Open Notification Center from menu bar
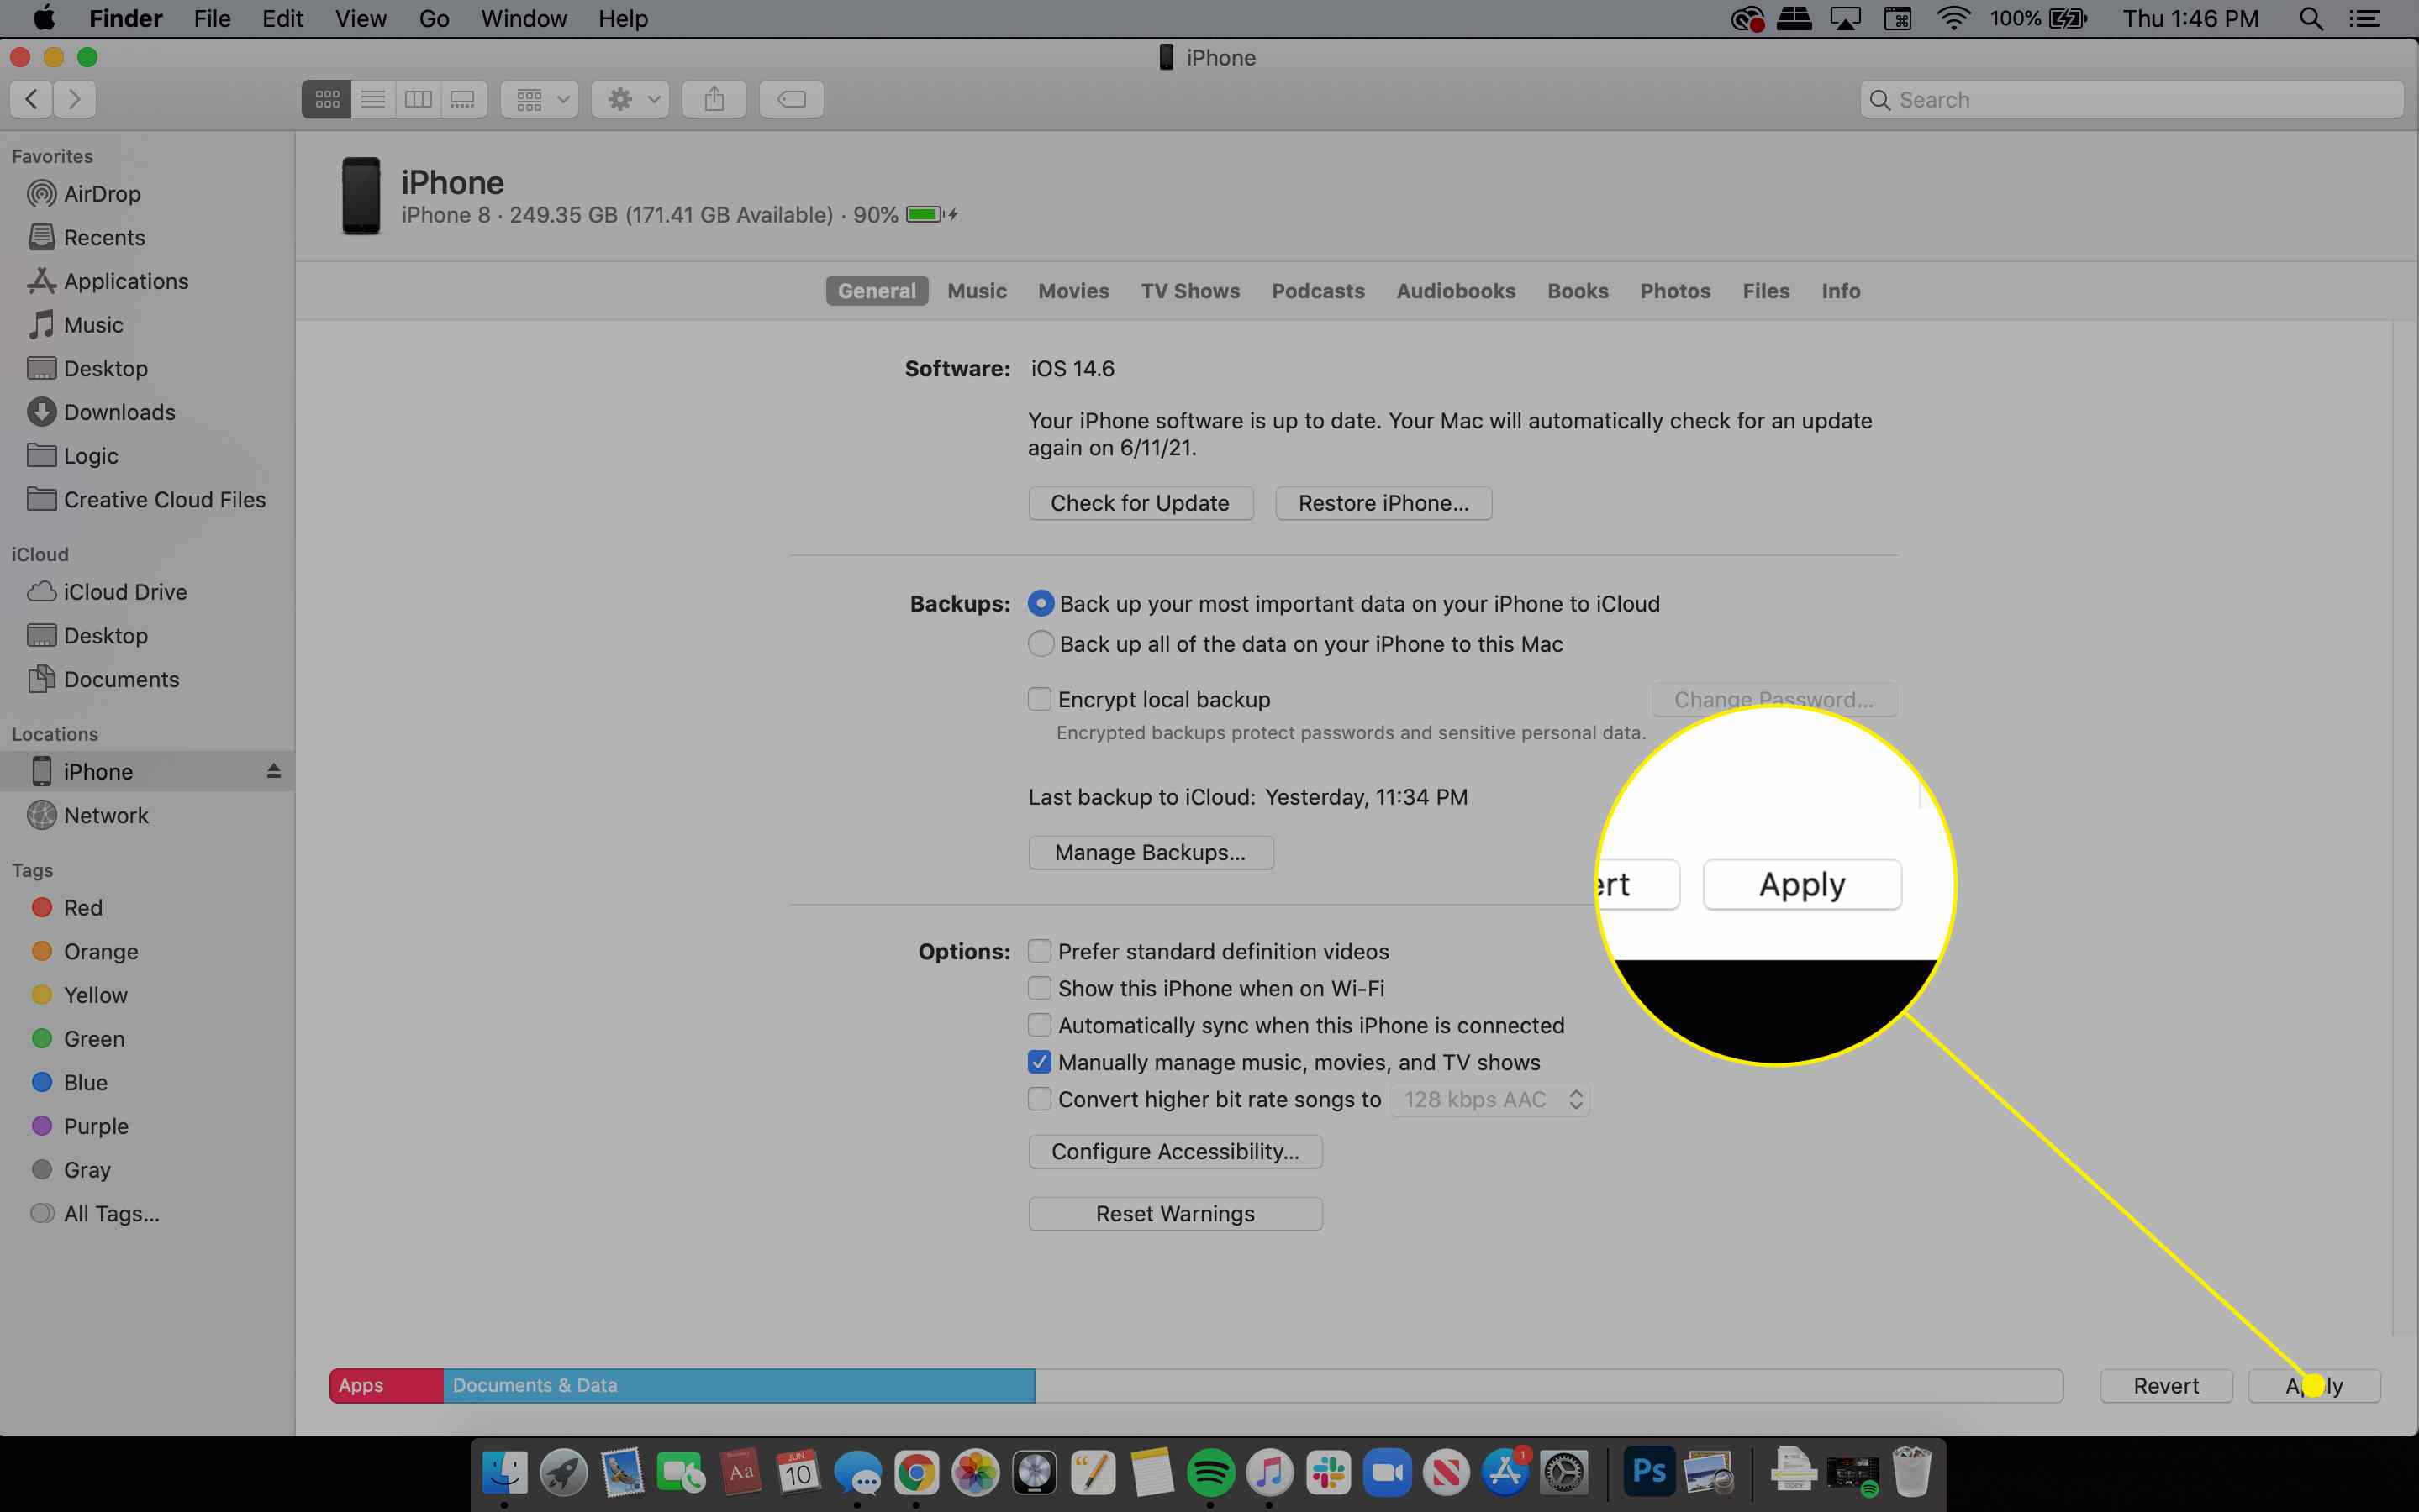Viewport: 2419px width, 1512px height. (x=2365, y=18)
